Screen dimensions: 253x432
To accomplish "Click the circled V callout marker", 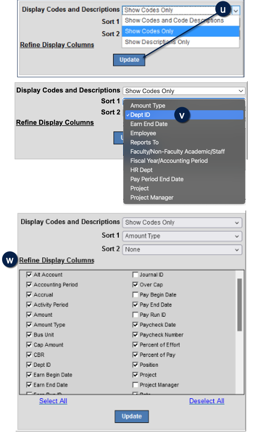I will [181, 115].
